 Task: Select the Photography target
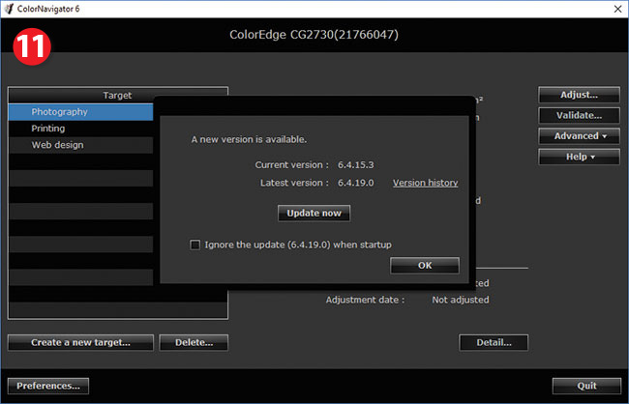coord(80,112)
